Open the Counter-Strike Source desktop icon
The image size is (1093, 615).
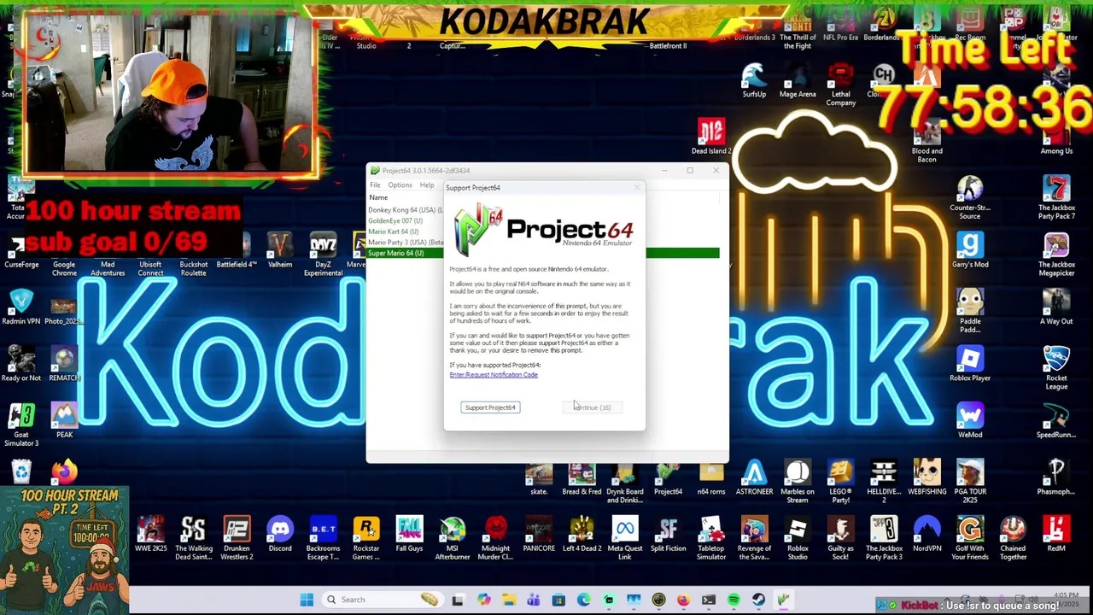pos(970,197)
